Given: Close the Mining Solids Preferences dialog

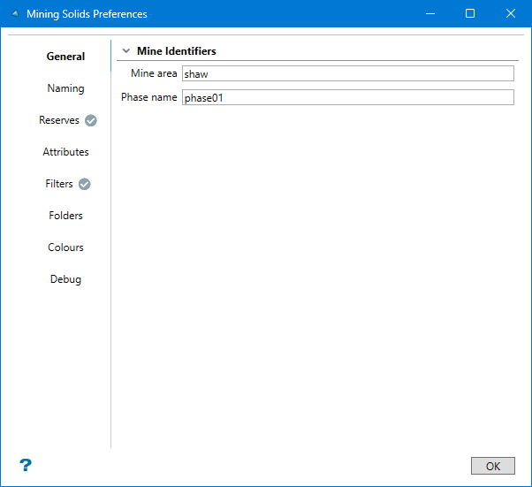Looking at the screenshot, I should [x=511, y=14].
